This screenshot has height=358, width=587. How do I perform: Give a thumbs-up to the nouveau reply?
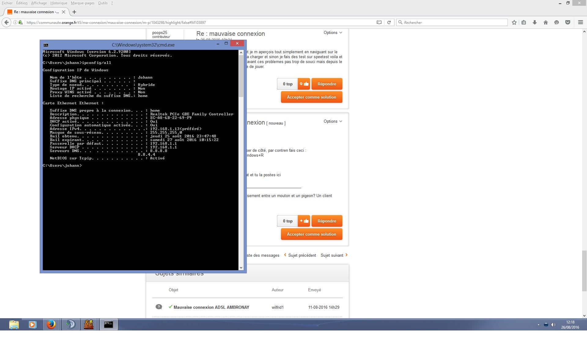pos(304,221)
